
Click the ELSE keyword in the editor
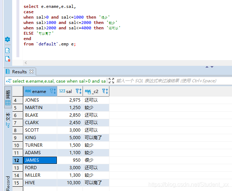point(29,33)
